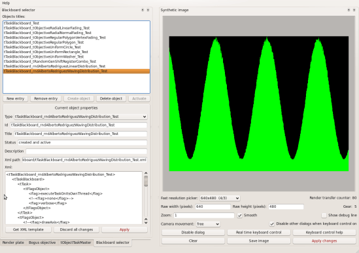Select tObjectiveRadialNormalFading_Test entry
Image resolution: width=359 pixels, height=253 pixels.
[77, 33]
